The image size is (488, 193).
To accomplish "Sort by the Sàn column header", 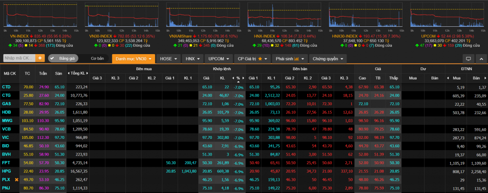I will (59, 73).
